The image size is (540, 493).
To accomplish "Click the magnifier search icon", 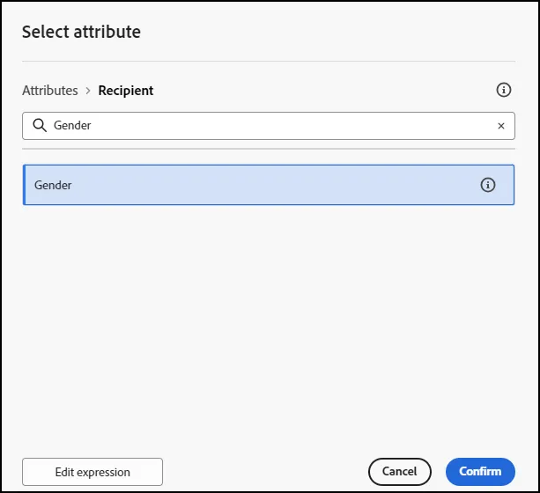I will [x=40, y=125].
